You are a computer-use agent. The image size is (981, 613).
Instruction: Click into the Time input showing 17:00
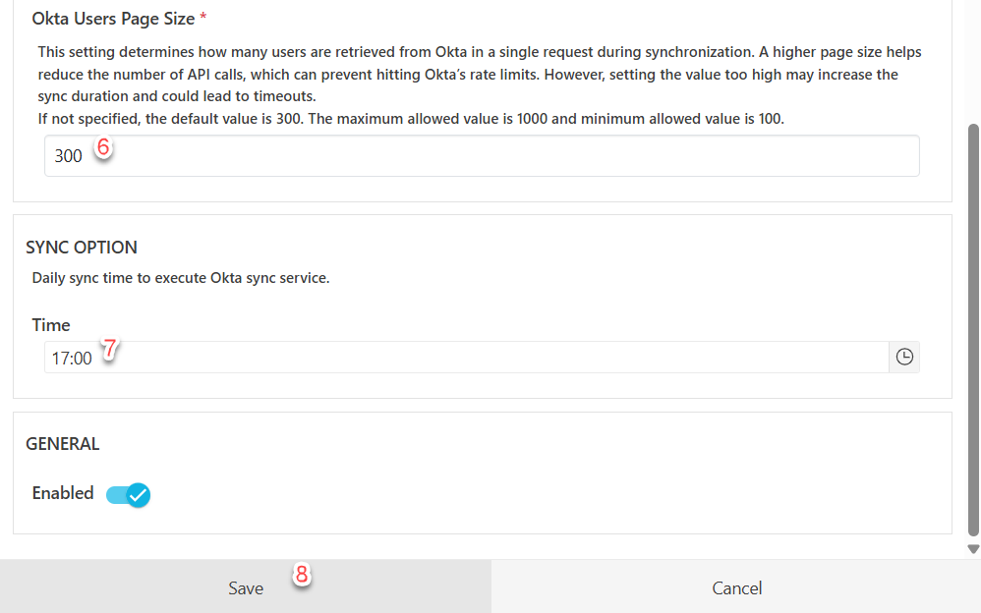[462, 358]
